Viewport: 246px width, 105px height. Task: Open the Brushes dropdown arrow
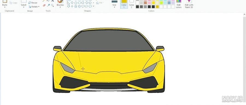60,7
